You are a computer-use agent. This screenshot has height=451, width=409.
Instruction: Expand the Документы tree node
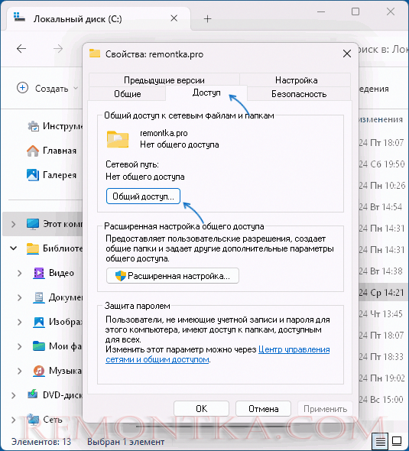(x=19, y=297)
